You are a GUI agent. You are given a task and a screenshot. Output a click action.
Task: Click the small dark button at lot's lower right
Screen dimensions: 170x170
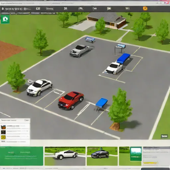164,136
